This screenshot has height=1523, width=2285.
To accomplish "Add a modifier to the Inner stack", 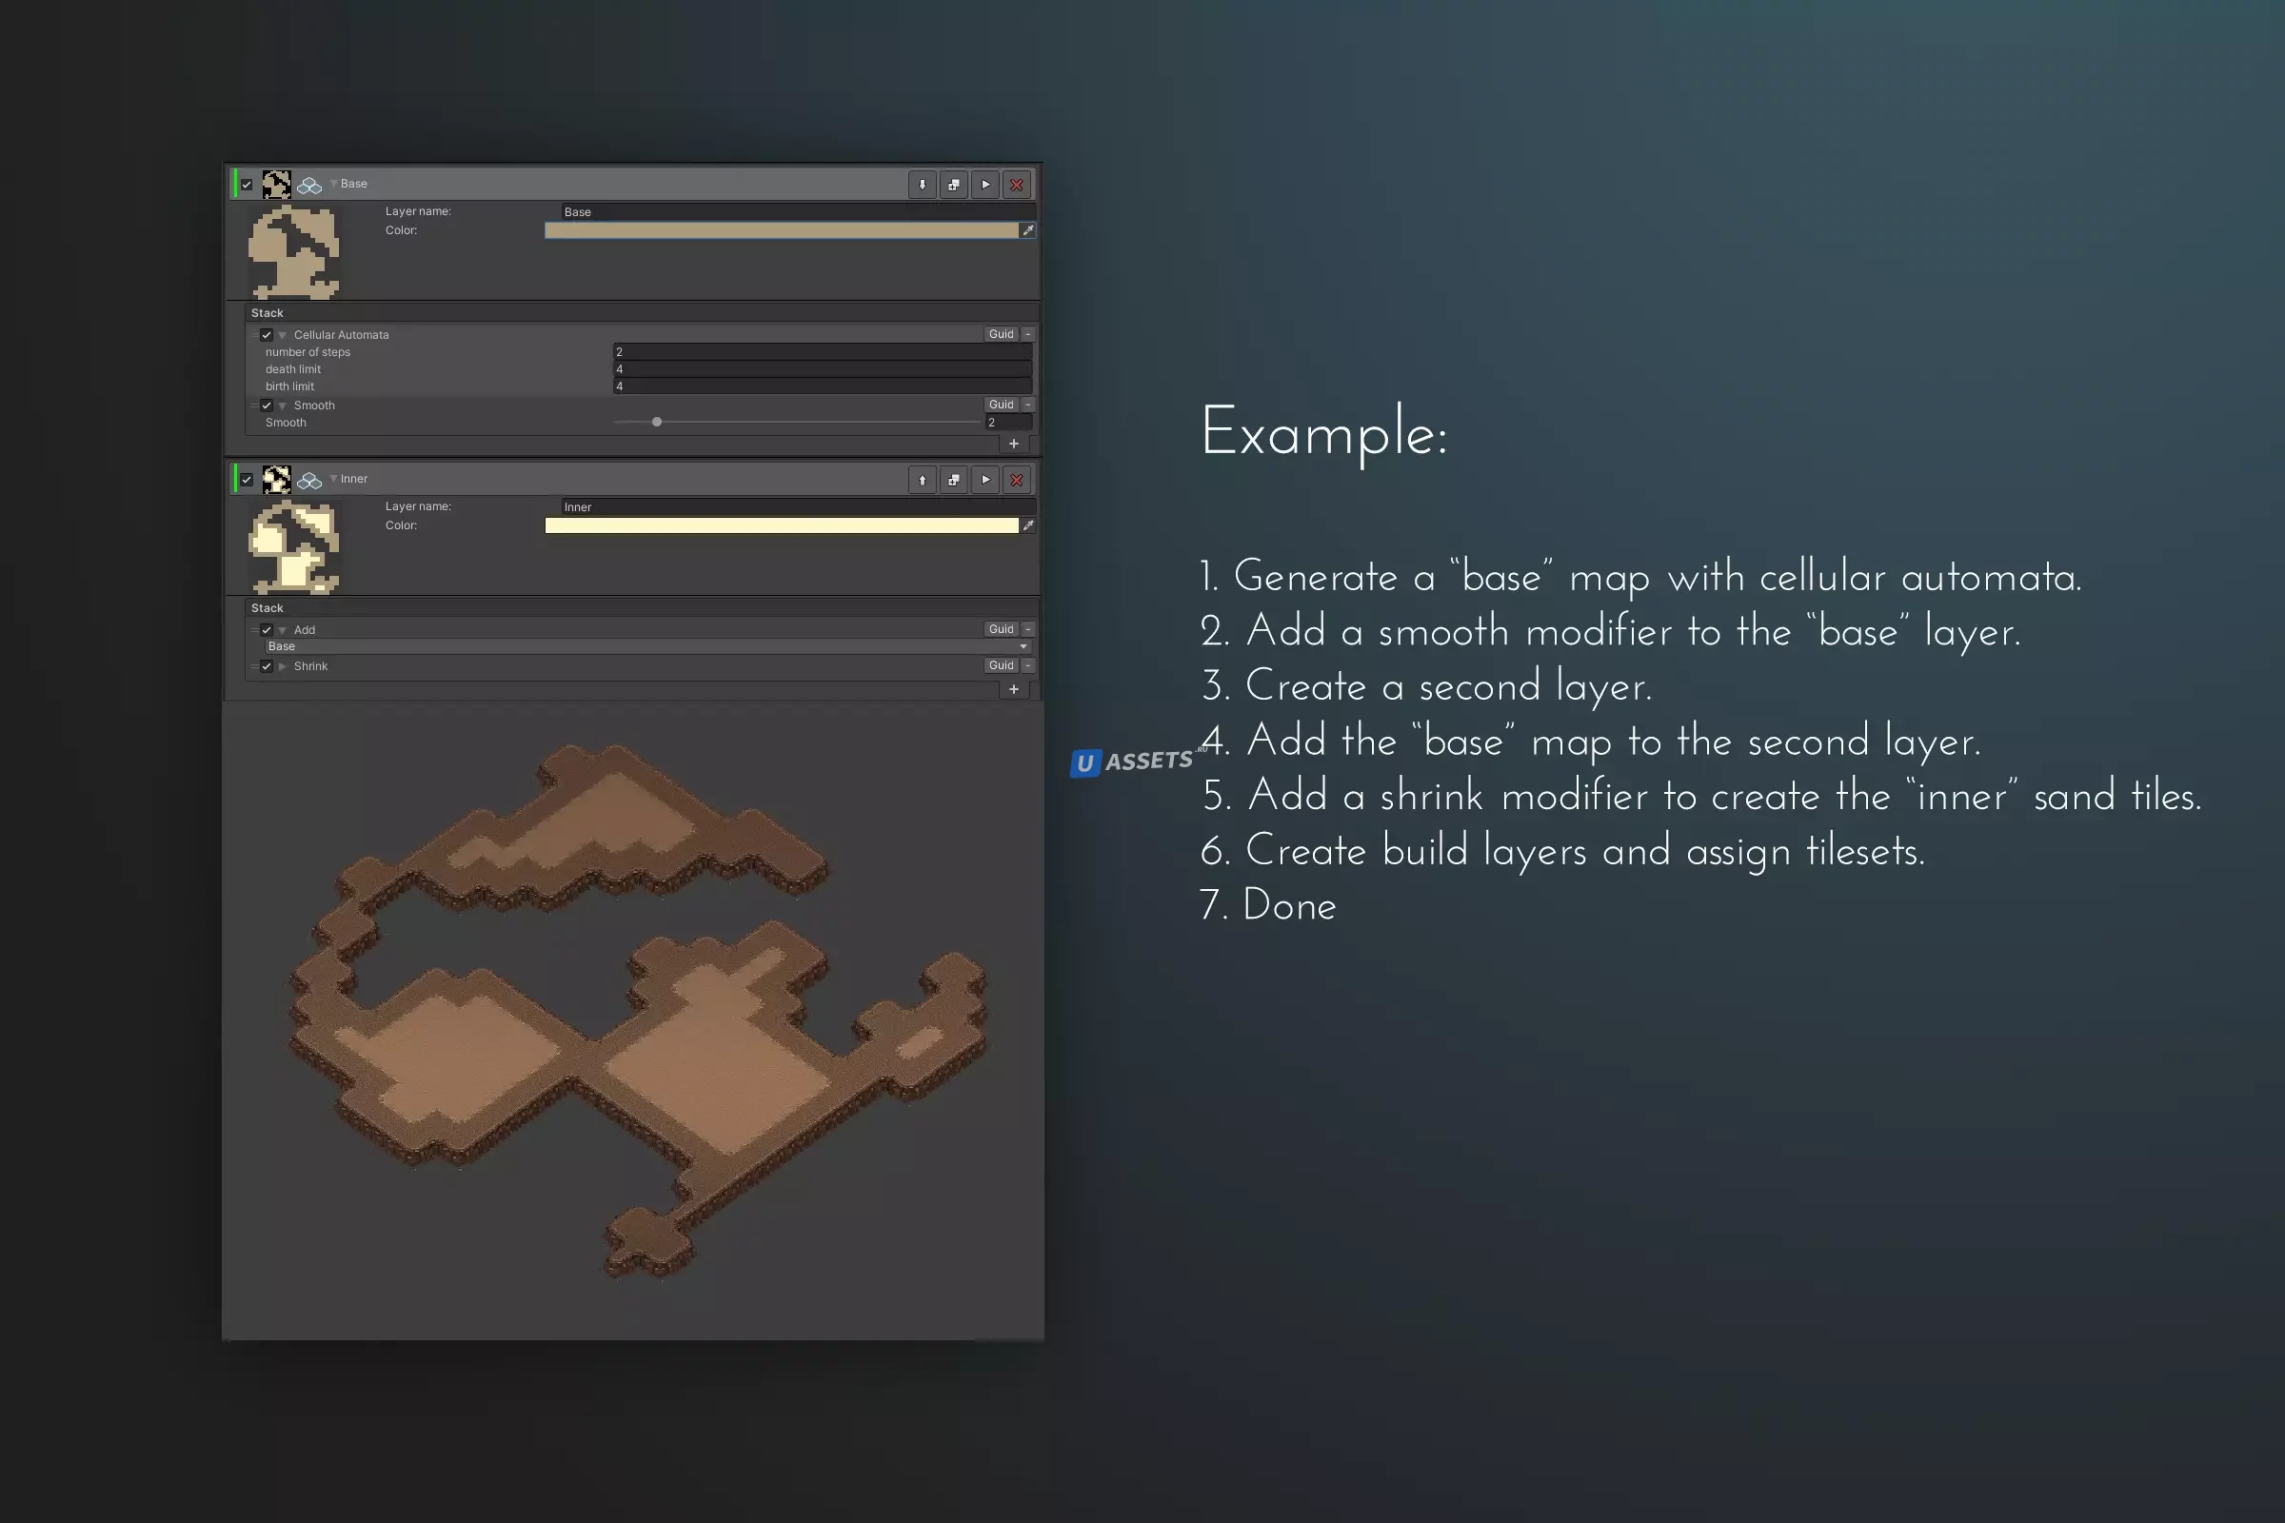I will coord(1013,689).
